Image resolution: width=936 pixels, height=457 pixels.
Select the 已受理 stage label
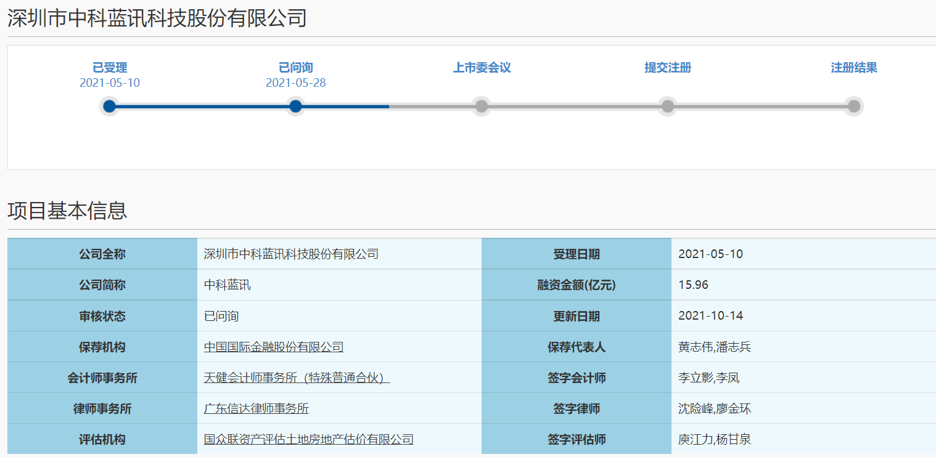click(110, 68)
